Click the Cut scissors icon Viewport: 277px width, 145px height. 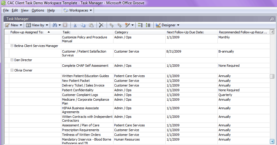click(75, 25)
